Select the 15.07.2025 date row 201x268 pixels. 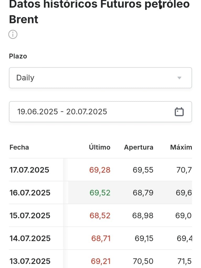click(29, 216)
